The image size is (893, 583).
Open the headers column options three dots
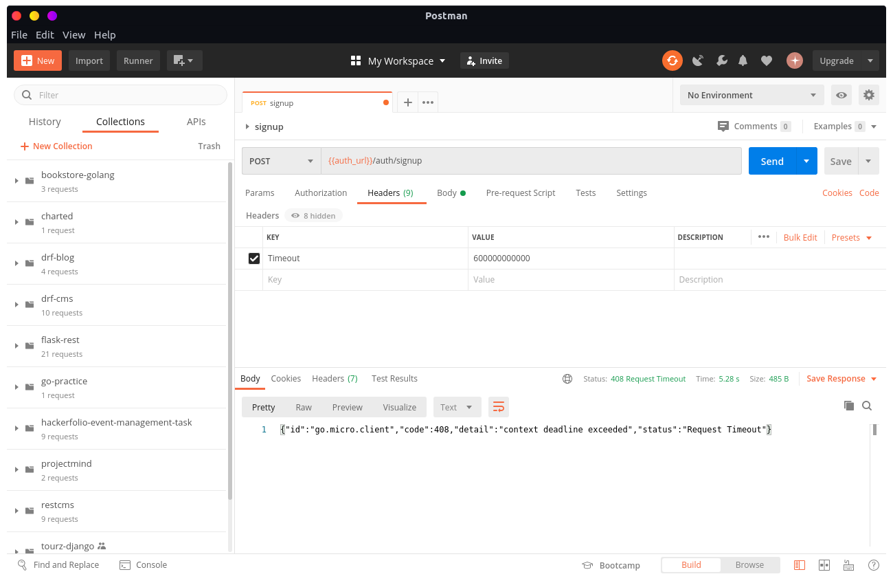pyautogui.click(x=764, y=237)
